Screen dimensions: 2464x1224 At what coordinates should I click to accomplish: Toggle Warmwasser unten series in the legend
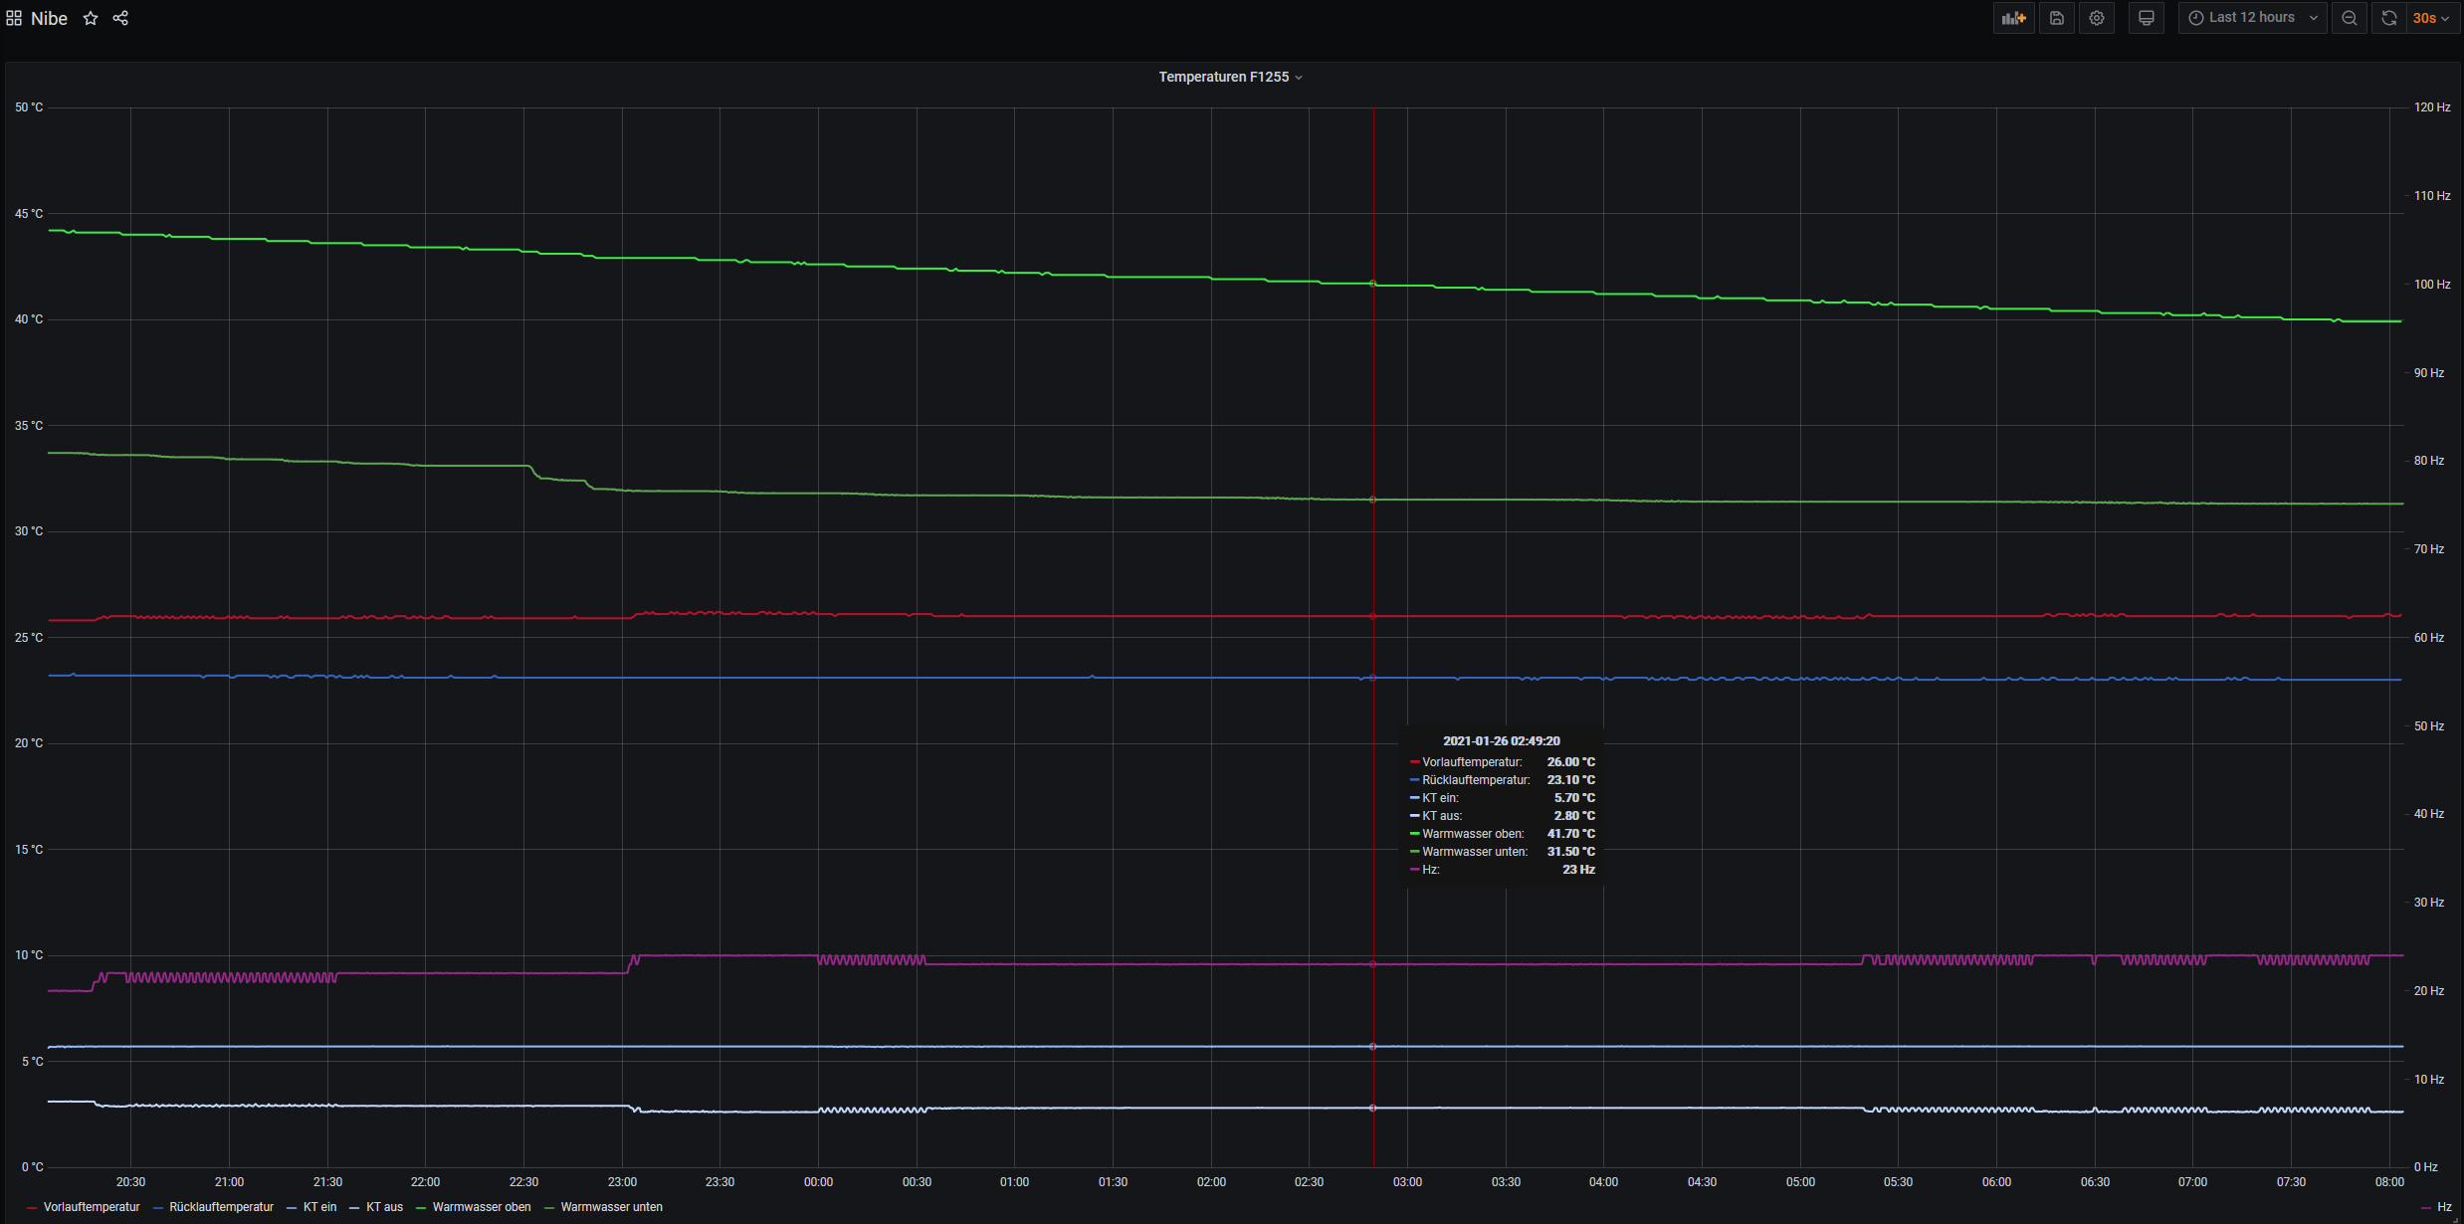point(611,1207)
